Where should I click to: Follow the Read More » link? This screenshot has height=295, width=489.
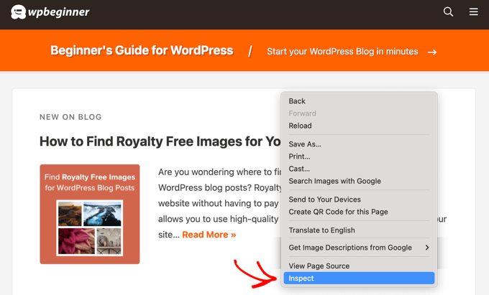pos(209,235)
